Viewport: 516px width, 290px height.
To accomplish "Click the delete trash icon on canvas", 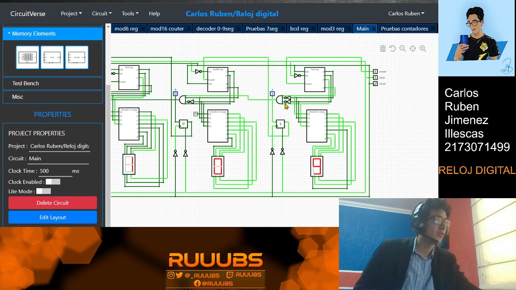I will coord(383,48).
